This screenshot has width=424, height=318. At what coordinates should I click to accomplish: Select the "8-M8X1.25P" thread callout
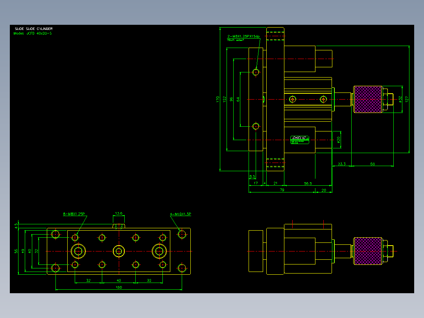coord(74,214)
